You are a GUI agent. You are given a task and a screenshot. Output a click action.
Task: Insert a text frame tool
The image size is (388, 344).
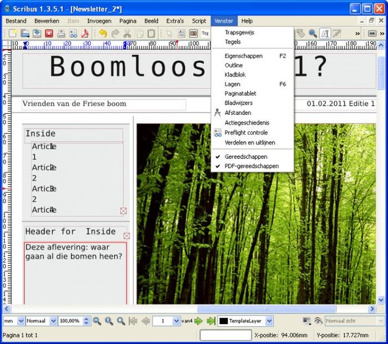pyautogui.click(x=181, y=33)
